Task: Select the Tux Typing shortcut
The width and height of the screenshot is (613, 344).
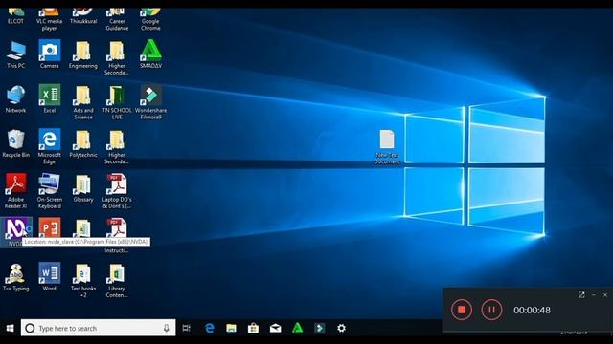Action: click(x=15, y=277)
